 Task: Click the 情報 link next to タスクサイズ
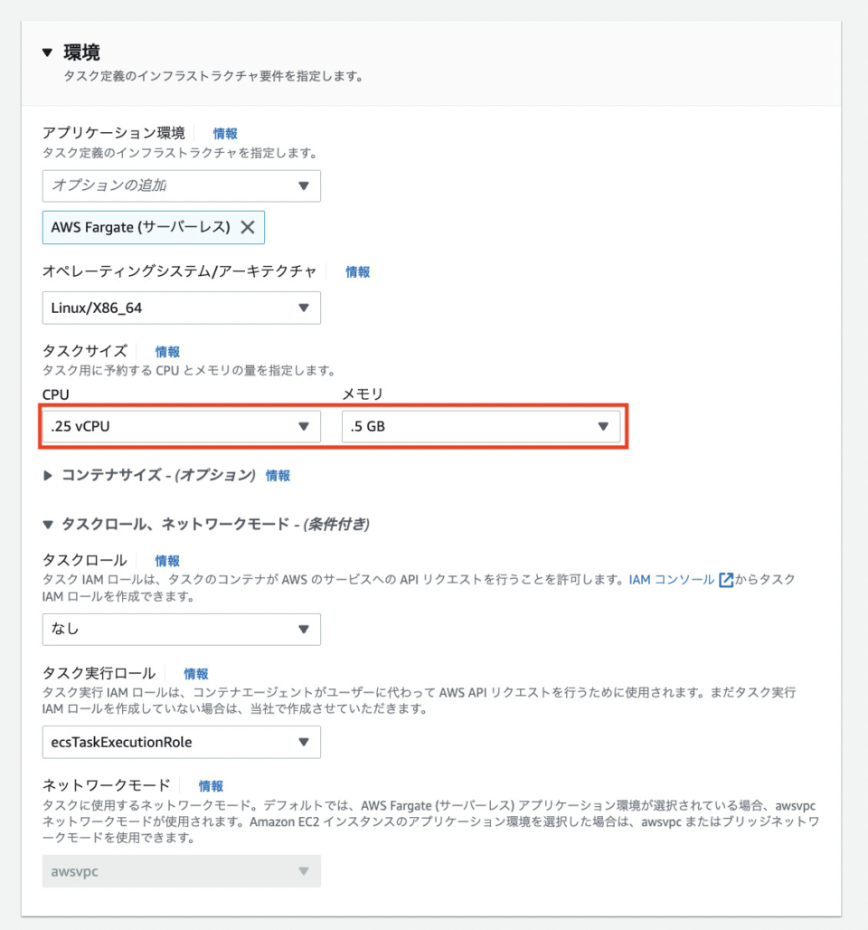point(167,351)
